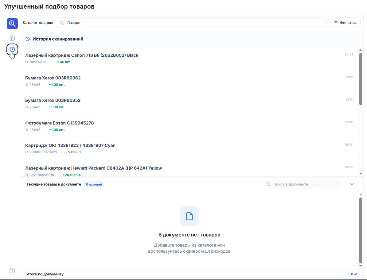Select Фотобумага Epson C13S045278 entry
This screenshot has height=280, width=367.
tap(189, 126)
